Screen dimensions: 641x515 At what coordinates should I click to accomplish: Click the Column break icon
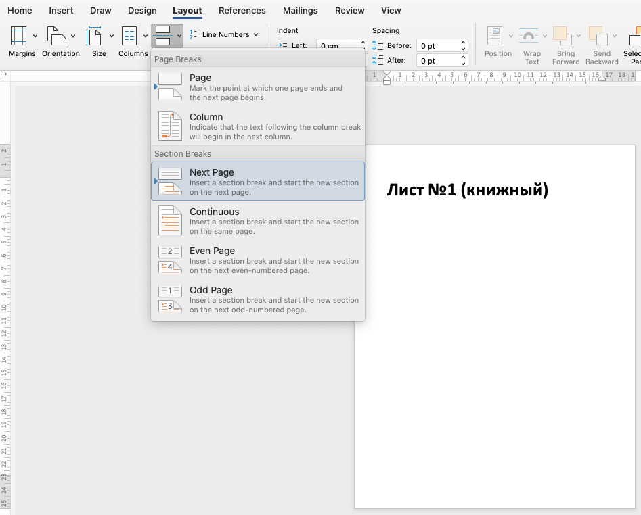170,126
